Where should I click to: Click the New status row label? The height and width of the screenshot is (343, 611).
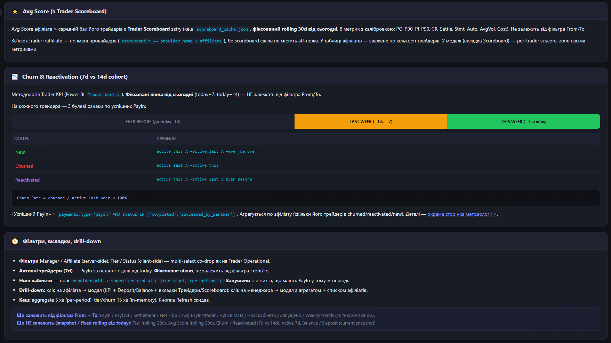tap(20, 152)
